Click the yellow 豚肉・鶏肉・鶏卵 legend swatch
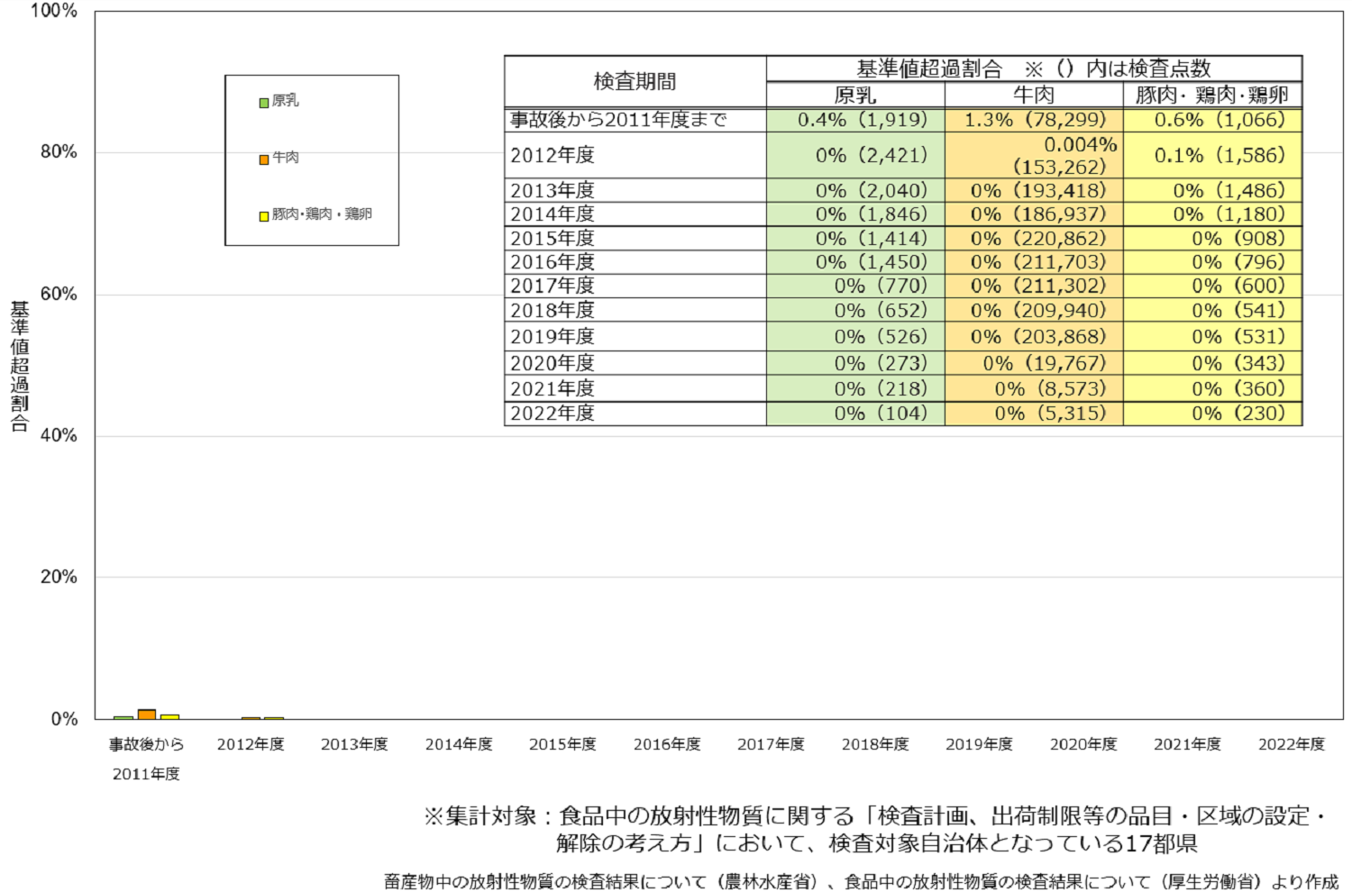Viewport: 1352px width, 892px height. (264, 216)
